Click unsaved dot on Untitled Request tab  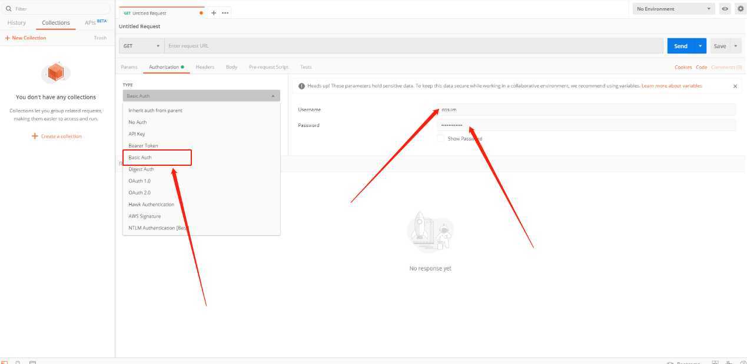[x=202, y=13]
